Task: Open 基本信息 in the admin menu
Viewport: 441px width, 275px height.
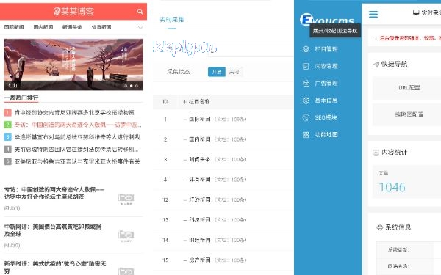Action: (x=326, y=100)
